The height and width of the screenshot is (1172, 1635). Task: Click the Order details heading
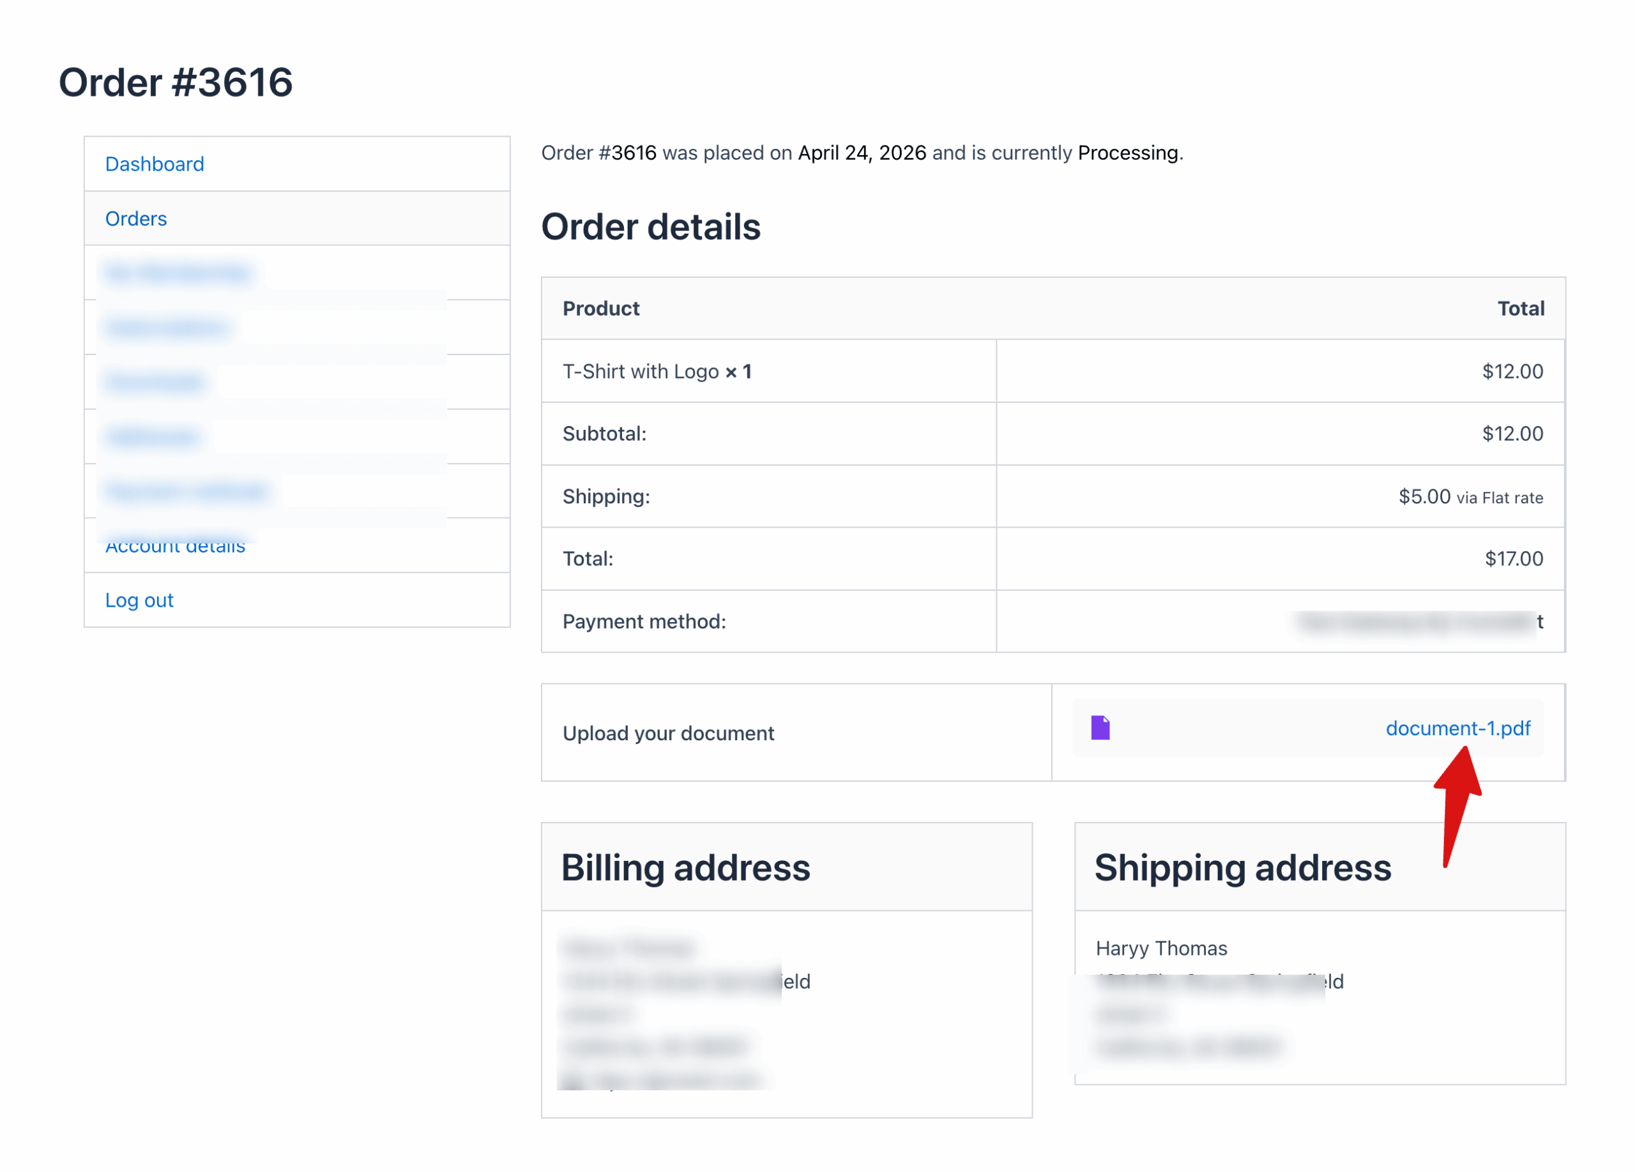tap(650, 227)
